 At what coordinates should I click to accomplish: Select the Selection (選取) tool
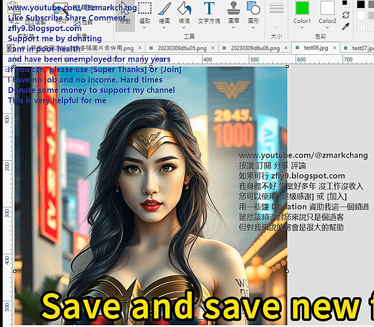tap(145, 12)
